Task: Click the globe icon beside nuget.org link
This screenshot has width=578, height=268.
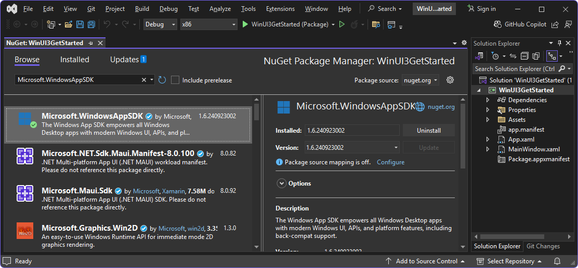Action: pyautogui.click(x=420, y=107)
